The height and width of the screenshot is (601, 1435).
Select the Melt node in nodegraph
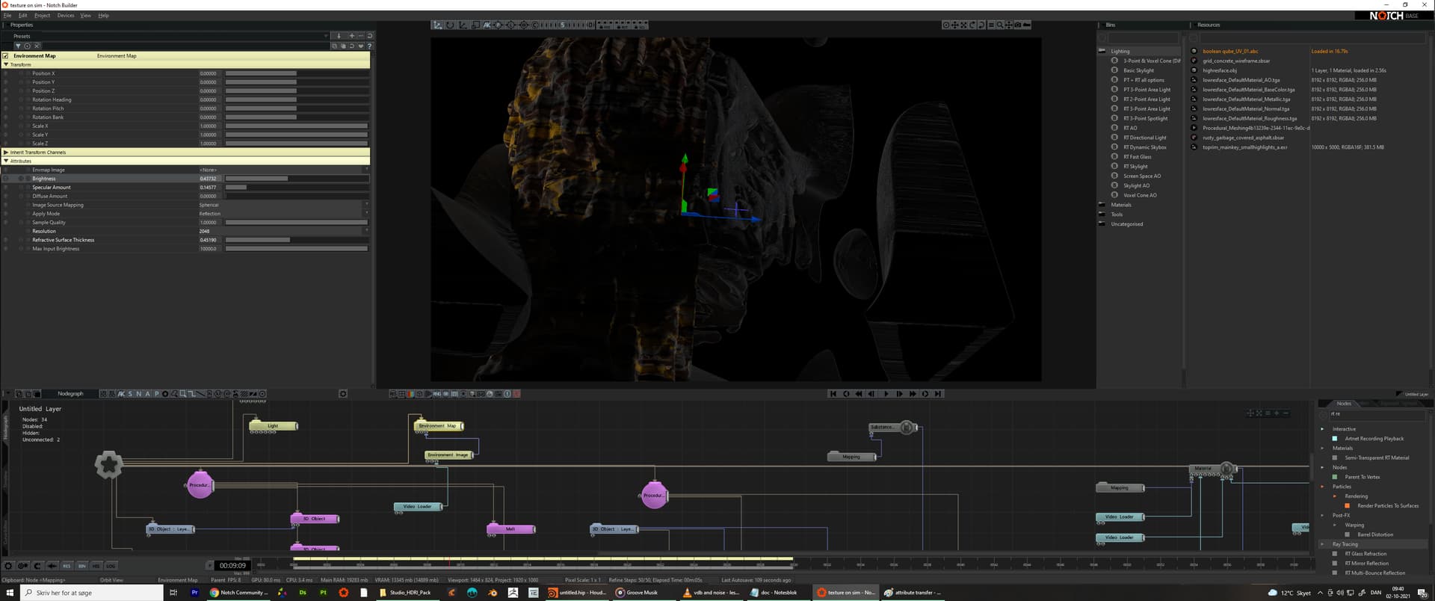(x=510, y=529)
